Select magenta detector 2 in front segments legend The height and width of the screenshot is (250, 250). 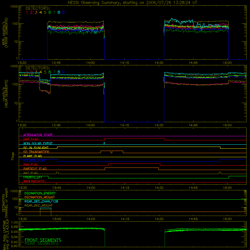[32, 12]
